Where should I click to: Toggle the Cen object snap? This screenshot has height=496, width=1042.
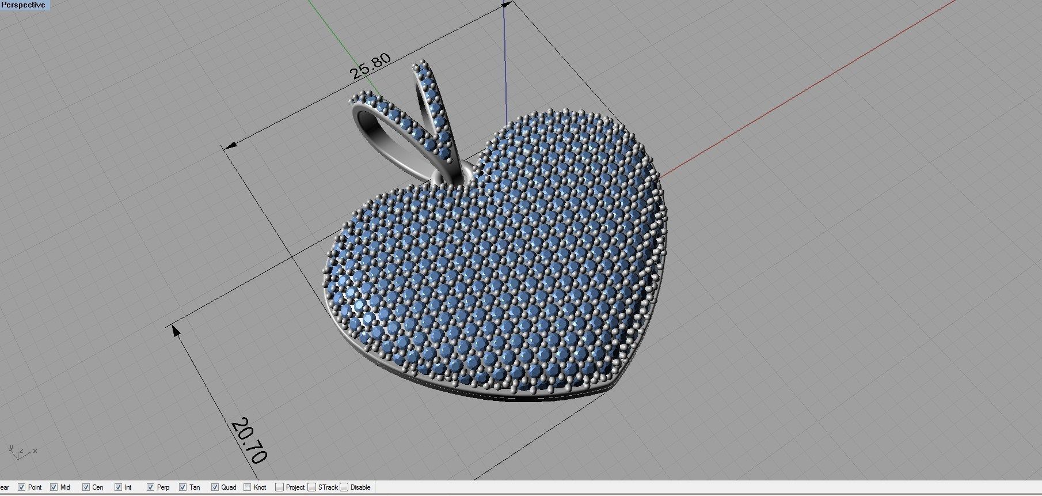pos(86,487)
